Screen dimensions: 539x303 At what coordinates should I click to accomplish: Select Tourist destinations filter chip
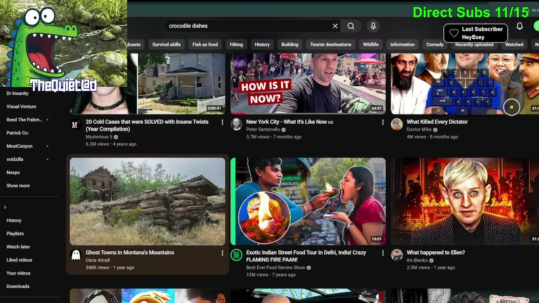click(331, 45)
